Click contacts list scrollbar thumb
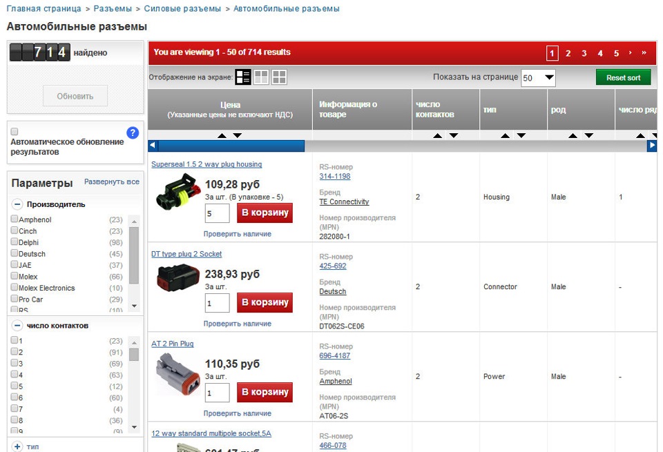The image size is (663, 452). click(x=134, y=355)
